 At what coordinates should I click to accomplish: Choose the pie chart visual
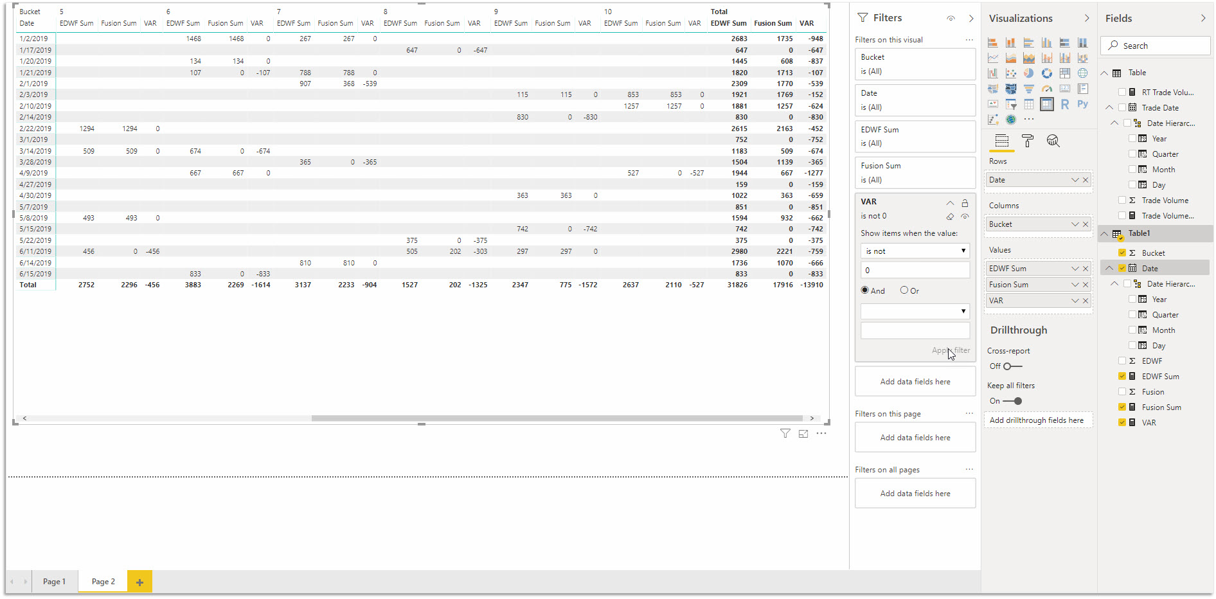1029,73
